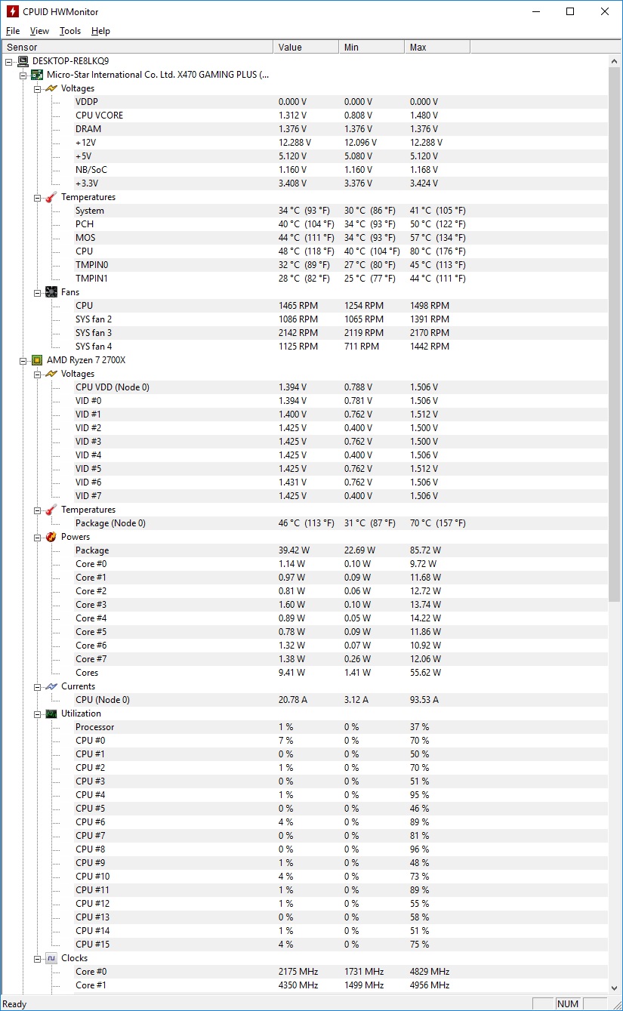This screenshot has height=1011, width=623.
Task: Collapse the Fans section
Action: (x=38, y=292)
